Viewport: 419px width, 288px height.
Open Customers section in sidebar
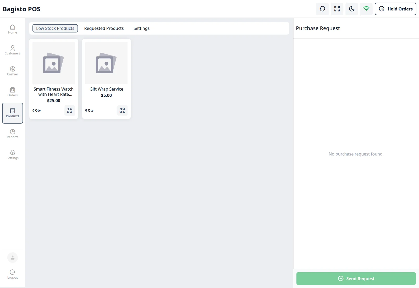(13, 50)
